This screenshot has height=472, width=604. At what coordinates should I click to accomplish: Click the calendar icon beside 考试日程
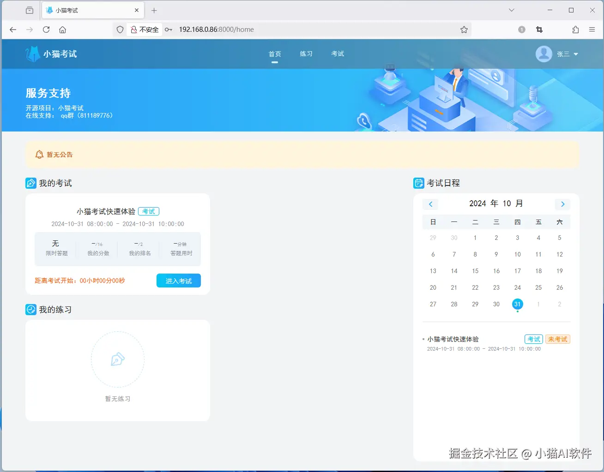418,183
